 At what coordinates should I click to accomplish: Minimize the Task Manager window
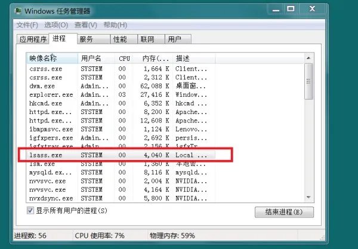click(276, 9)
